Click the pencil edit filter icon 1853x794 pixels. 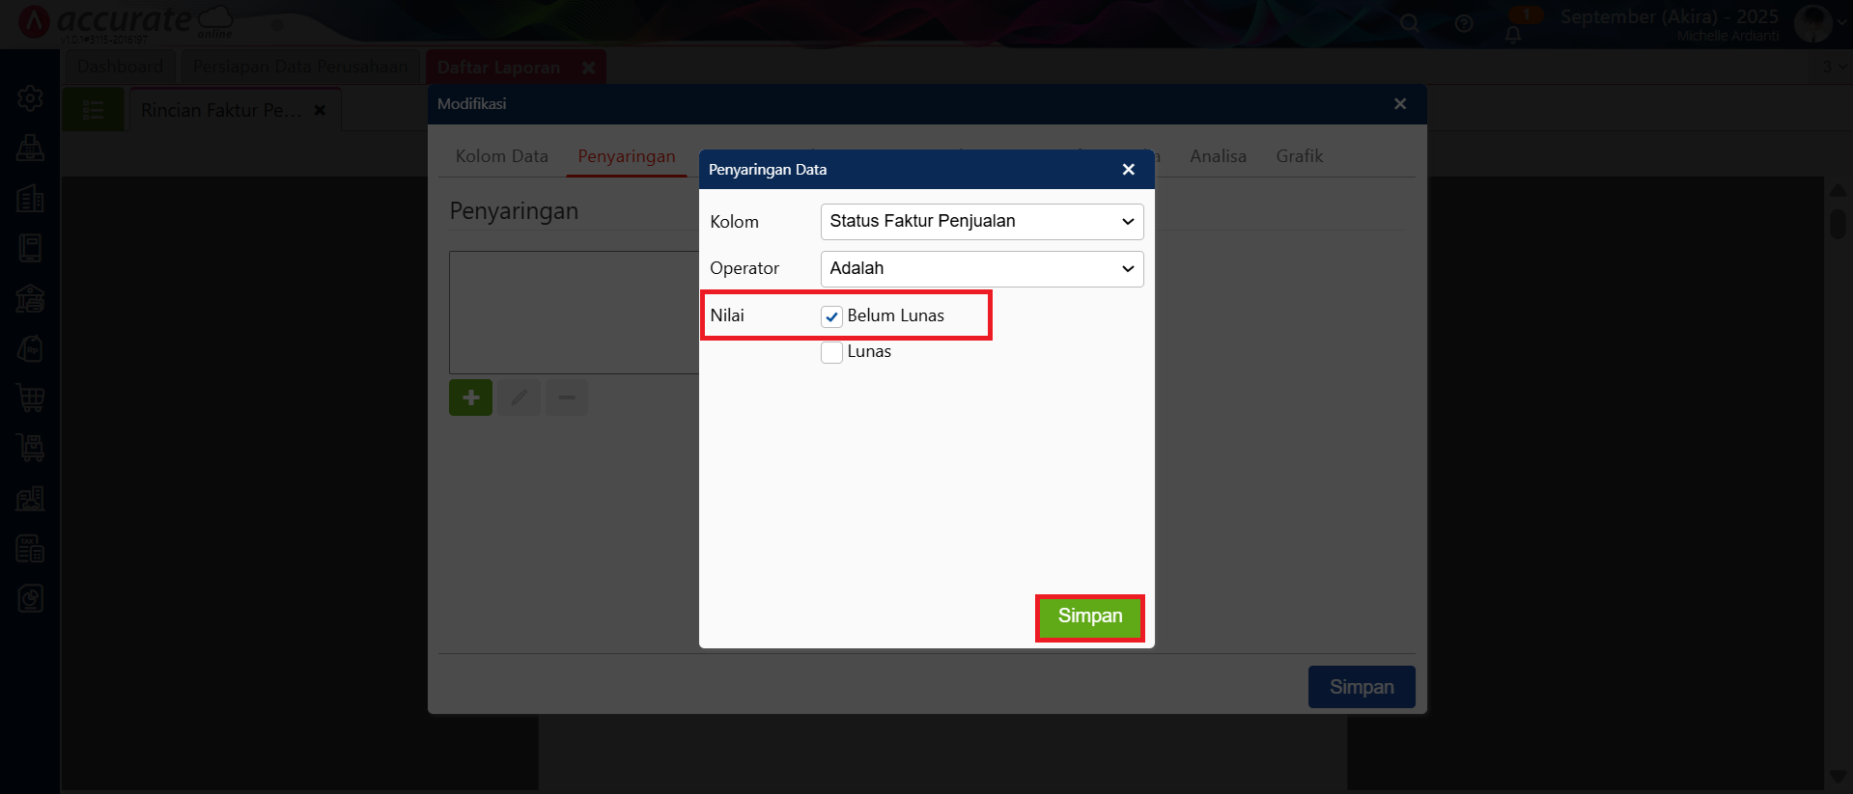point(519,397)
